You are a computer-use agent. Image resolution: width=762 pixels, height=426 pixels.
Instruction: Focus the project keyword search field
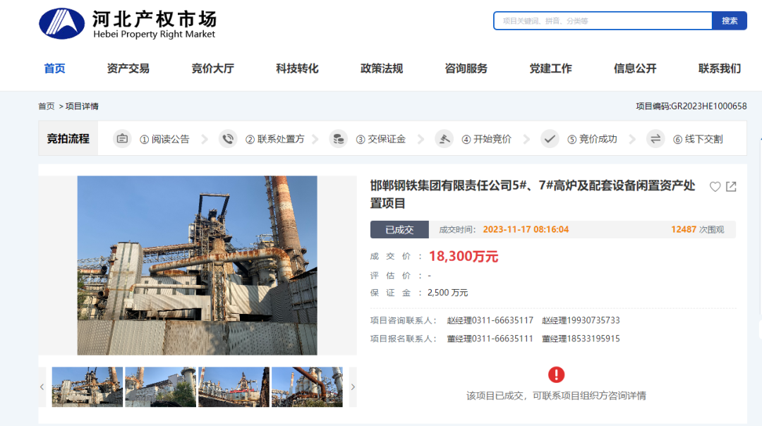(603, 21)
